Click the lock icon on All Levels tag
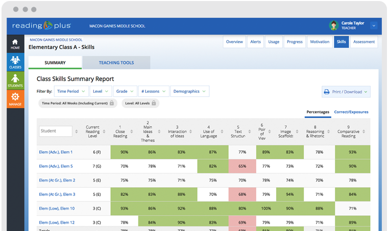Viewport: 388px width, 231px height. (154, 103)
